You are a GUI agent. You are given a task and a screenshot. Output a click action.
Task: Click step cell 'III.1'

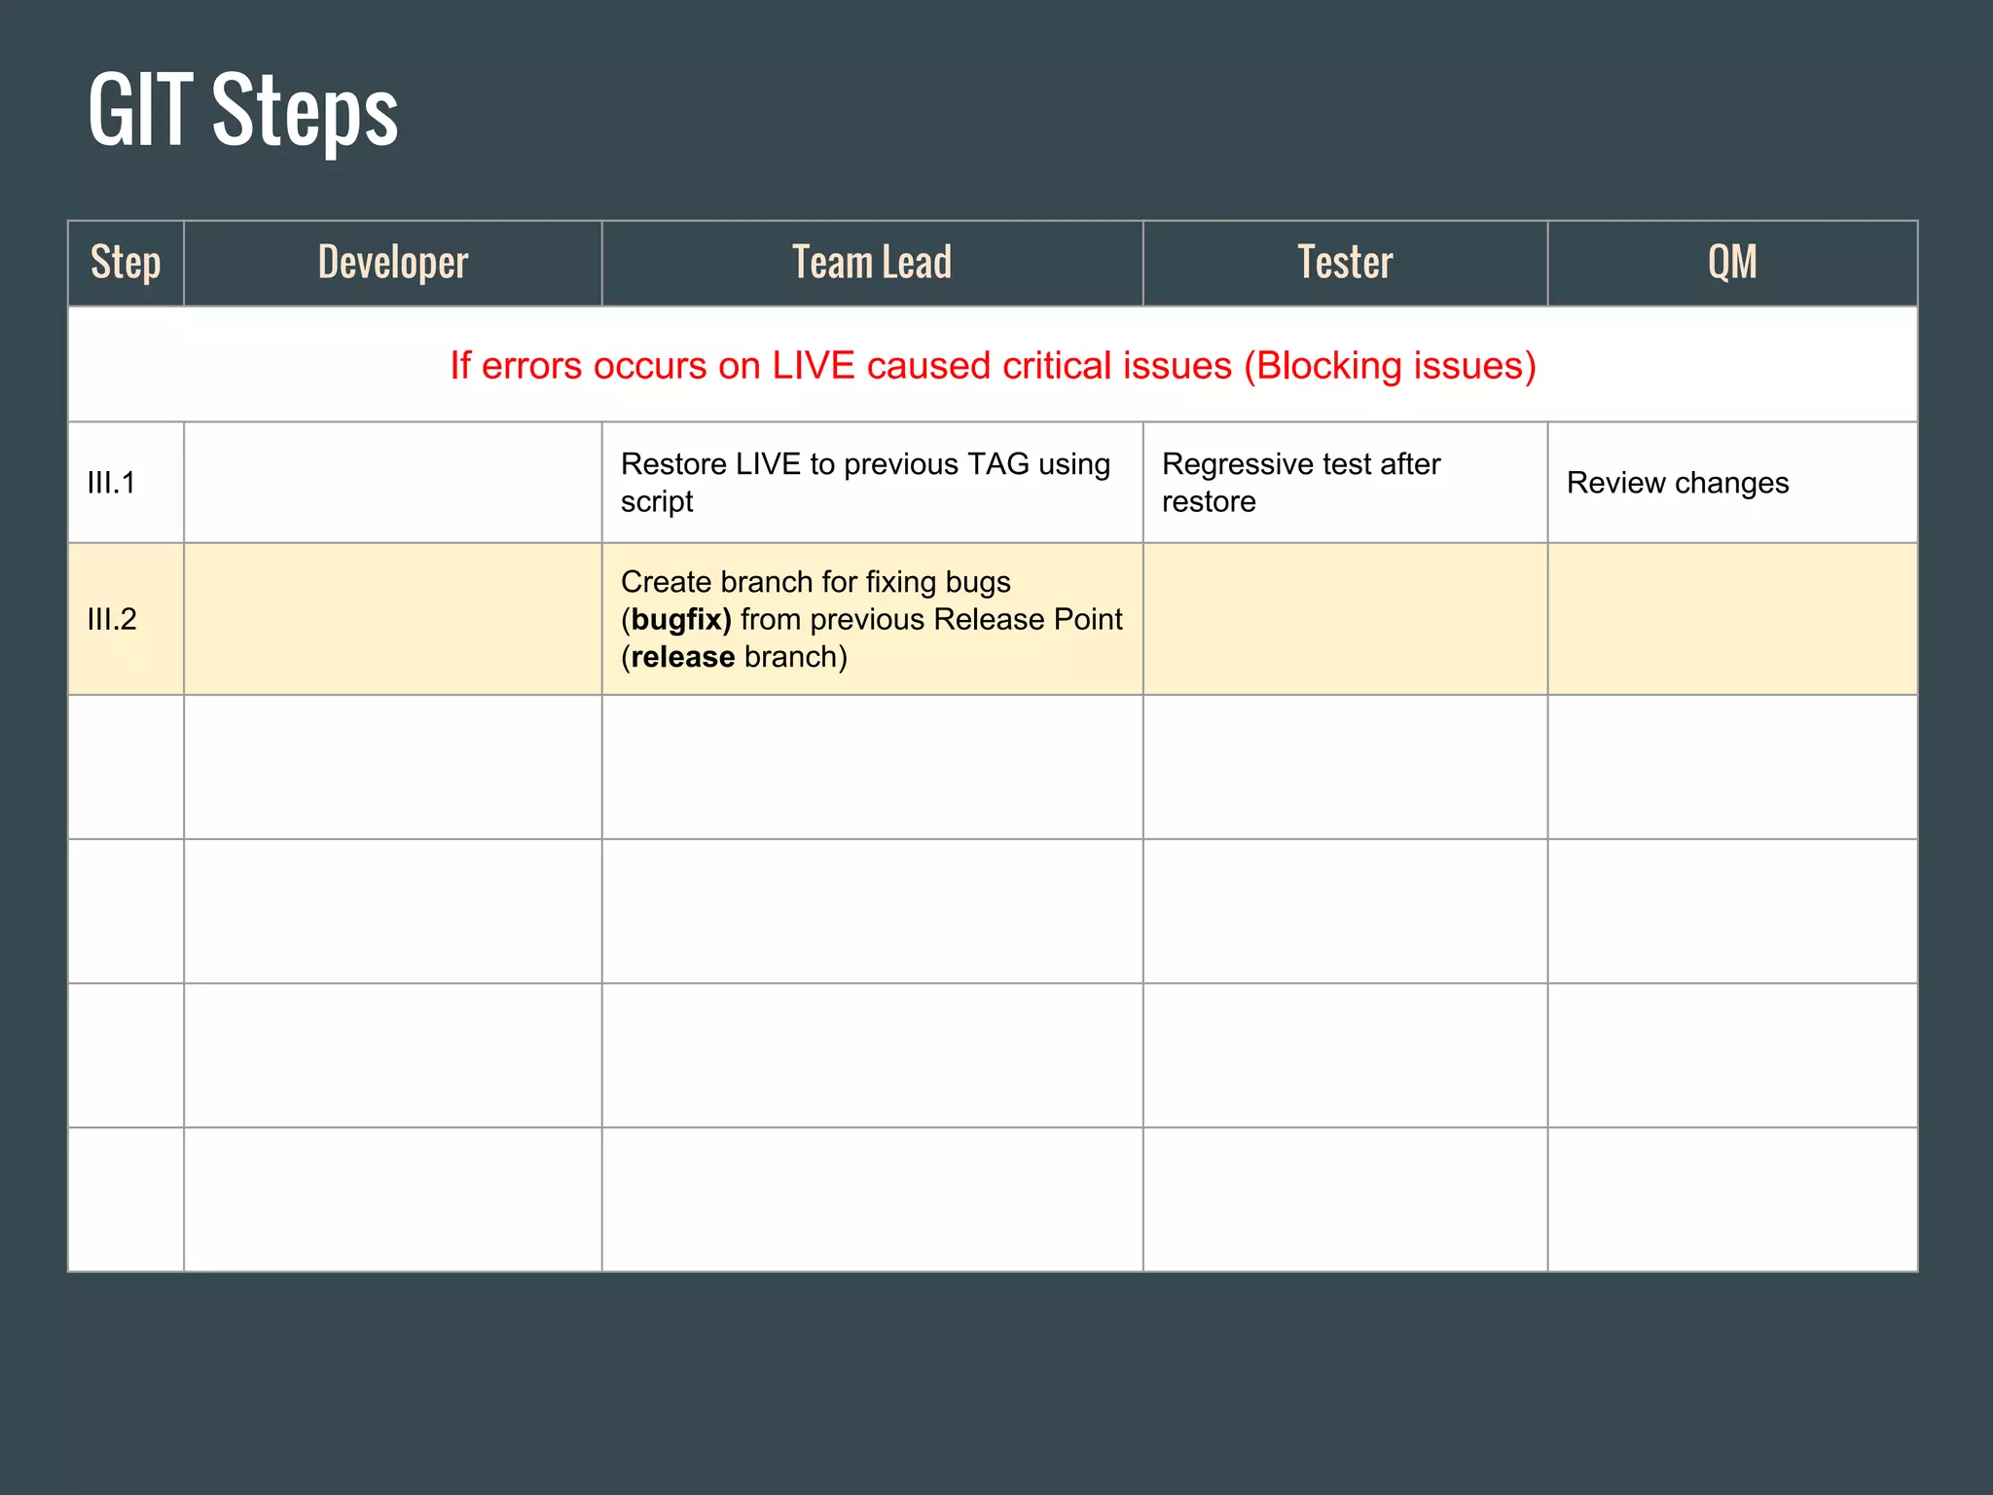126,483
